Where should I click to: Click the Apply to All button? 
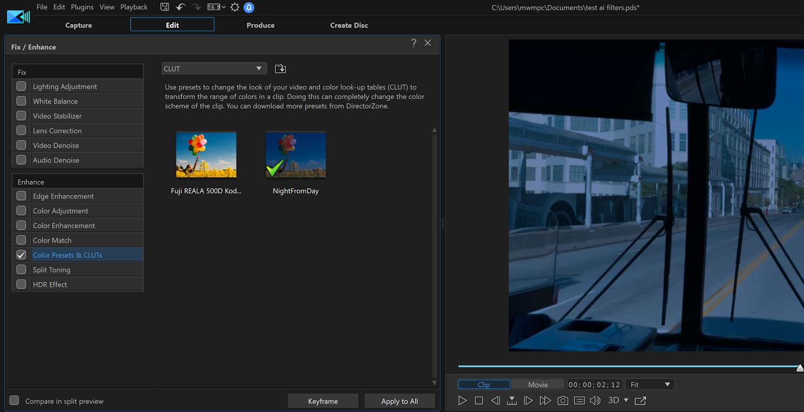click(x=399, y=401)
